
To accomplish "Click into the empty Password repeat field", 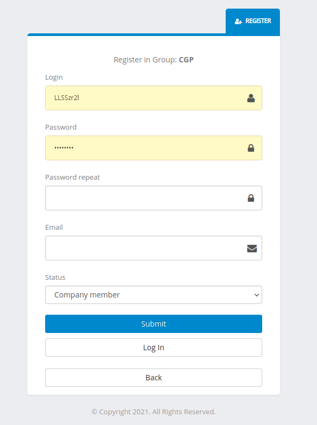I will coord(154,198).
